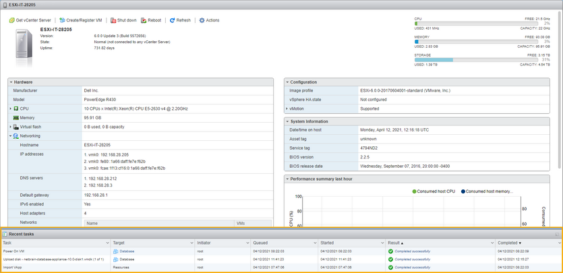
Task: Reboot the ESXi host via the toolbar
Action: point(151,20)
